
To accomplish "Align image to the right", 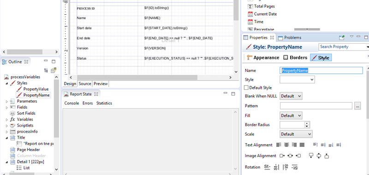I will coord(298,156).
